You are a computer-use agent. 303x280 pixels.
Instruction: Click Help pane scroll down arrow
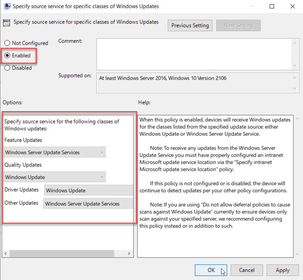click(297, 254)
